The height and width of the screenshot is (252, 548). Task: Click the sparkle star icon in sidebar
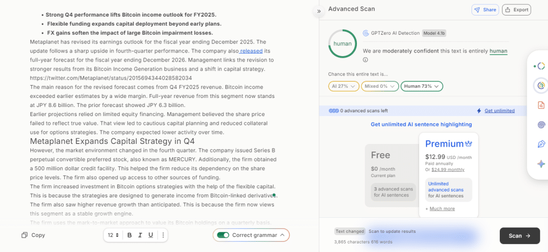point(541,164)
